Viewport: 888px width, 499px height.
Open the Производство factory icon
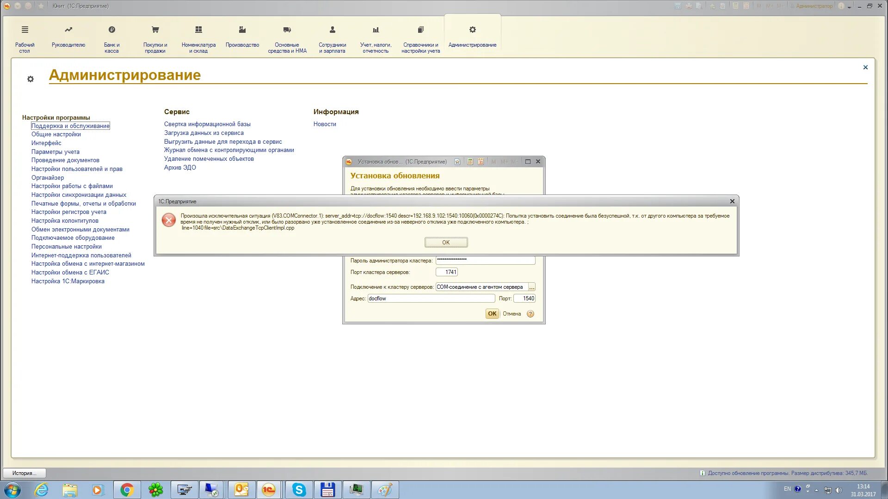coord(242,30)
